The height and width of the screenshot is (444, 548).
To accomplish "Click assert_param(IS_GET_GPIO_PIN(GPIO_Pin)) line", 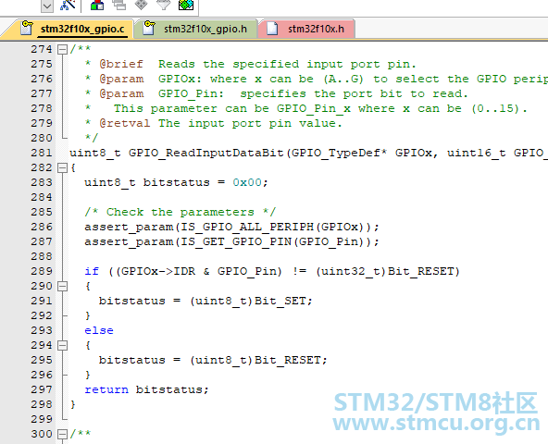I will click(x=231, y=241).
